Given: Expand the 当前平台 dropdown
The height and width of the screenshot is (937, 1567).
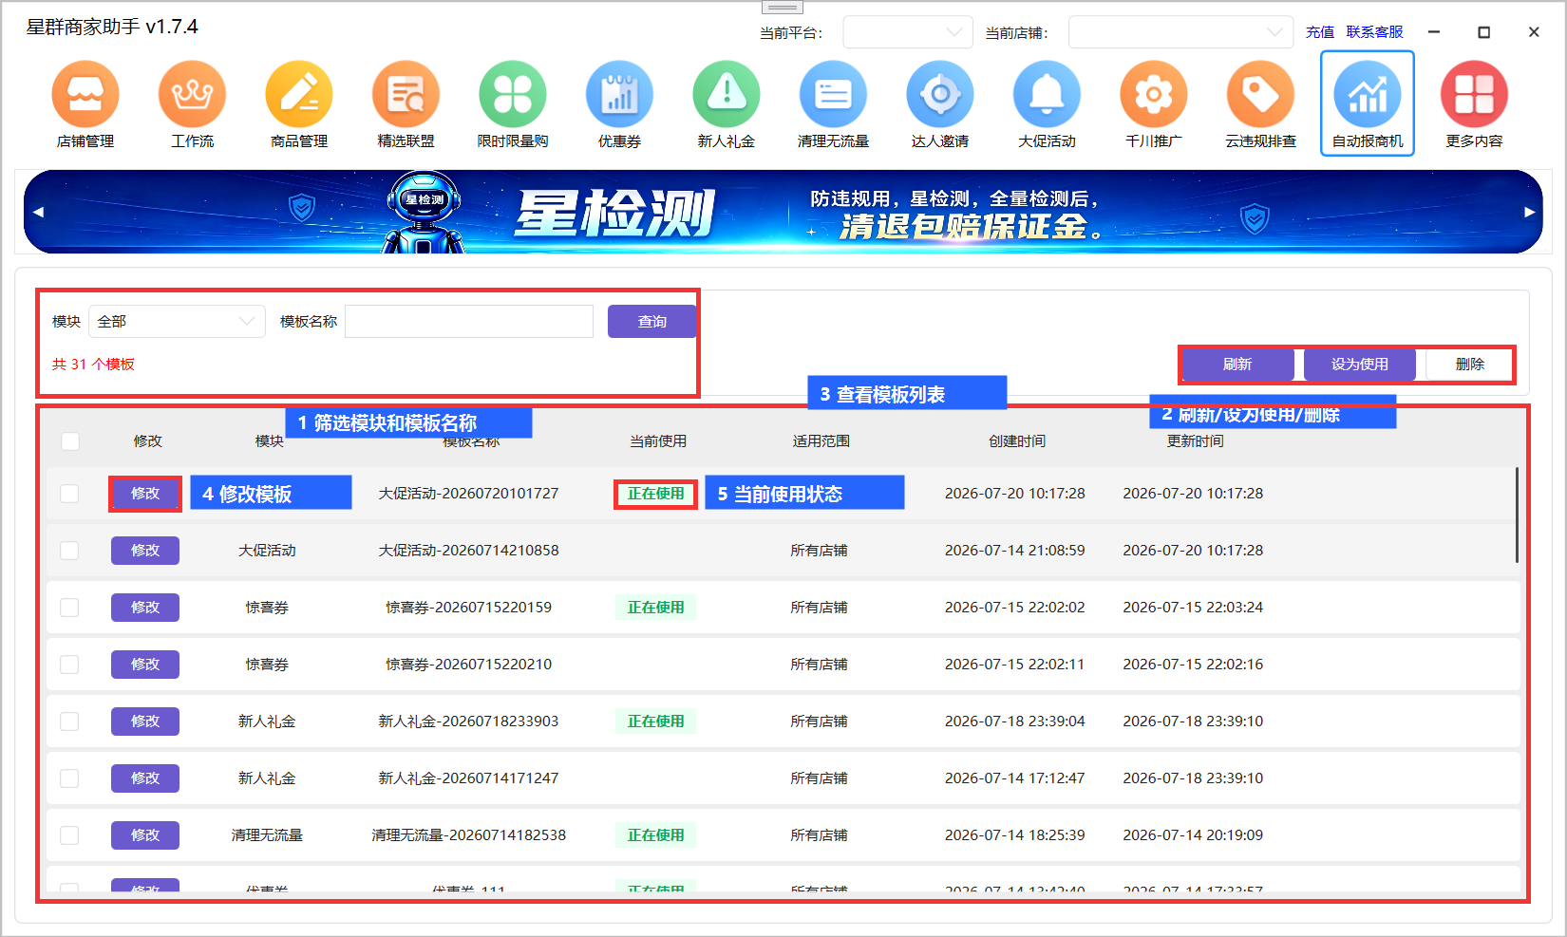Looking at the screenshot, I should 908,32.
